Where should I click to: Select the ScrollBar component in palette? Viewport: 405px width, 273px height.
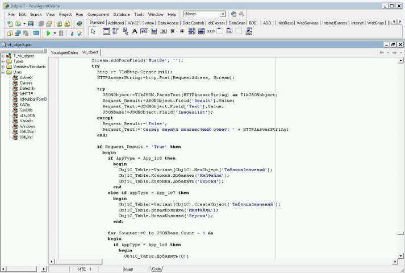(211, 31)
